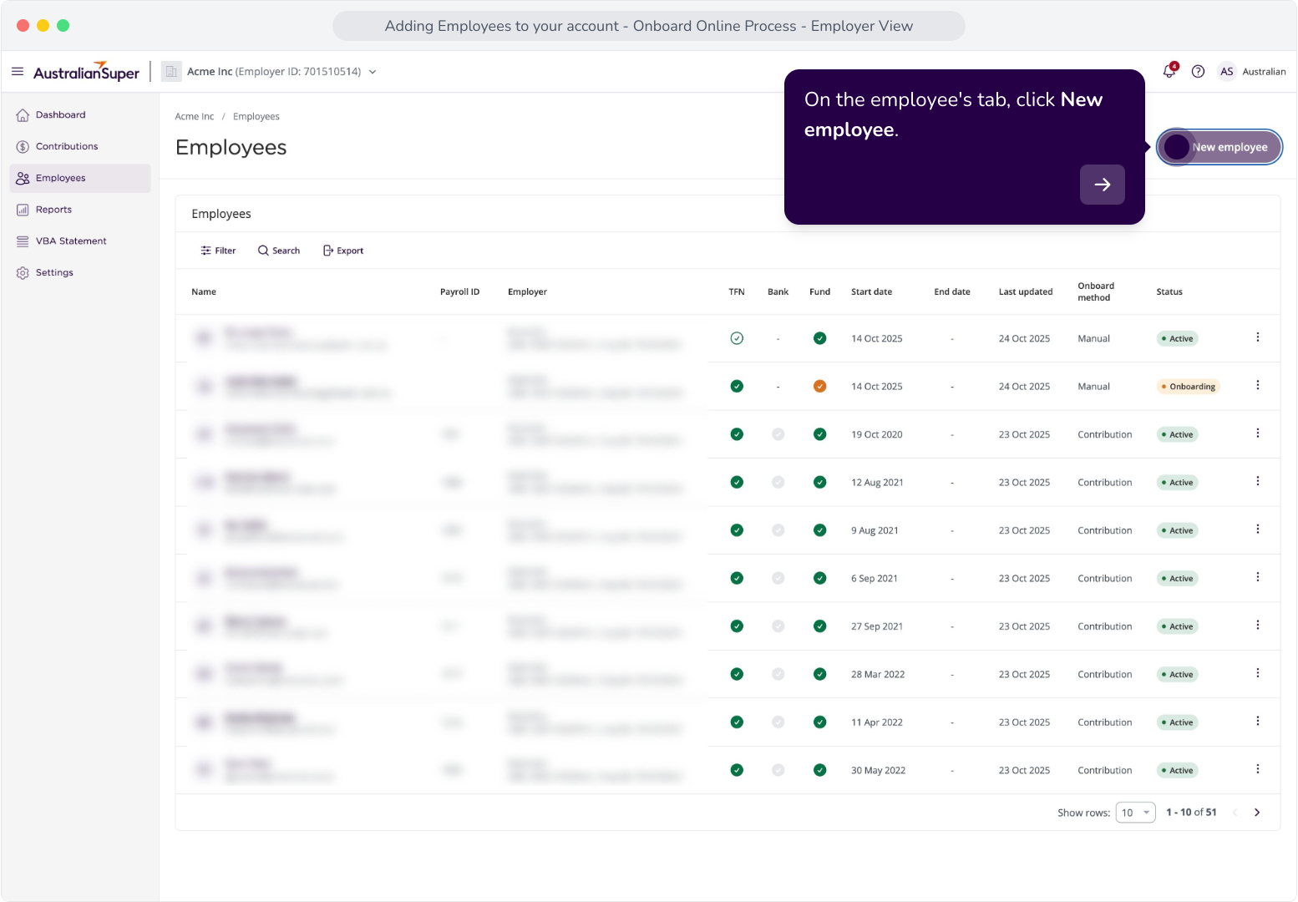Open row actions for the 30 May 2022 employee
Viewport: 1298px width, 902px height.
(1258, 769)
